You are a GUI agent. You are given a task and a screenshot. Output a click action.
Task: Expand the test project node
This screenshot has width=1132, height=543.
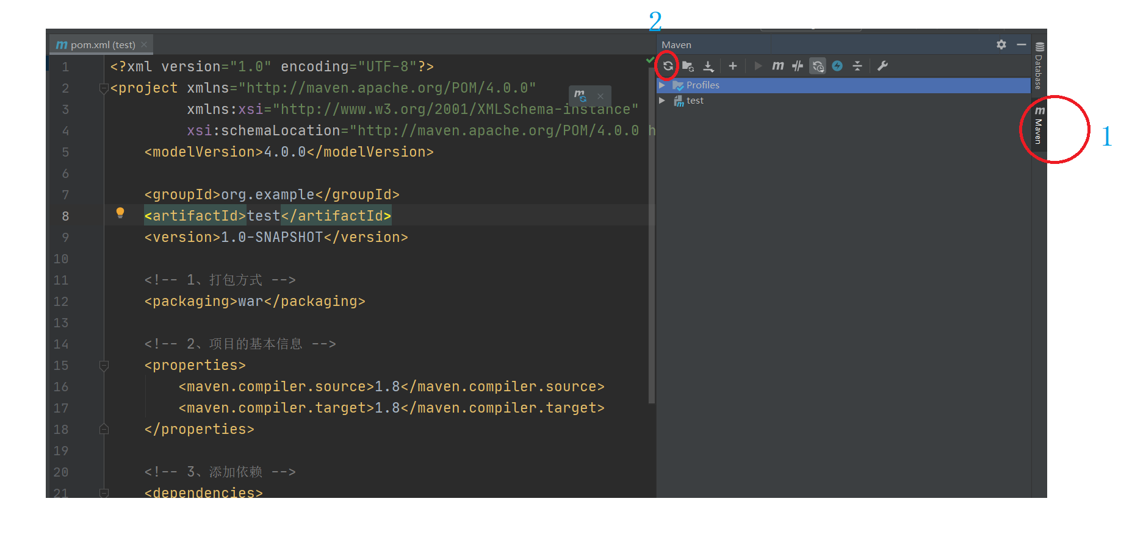(662, 101)
